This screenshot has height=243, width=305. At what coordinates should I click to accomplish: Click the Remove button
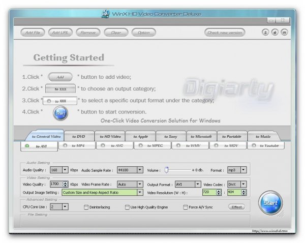[x=88, y=33]
